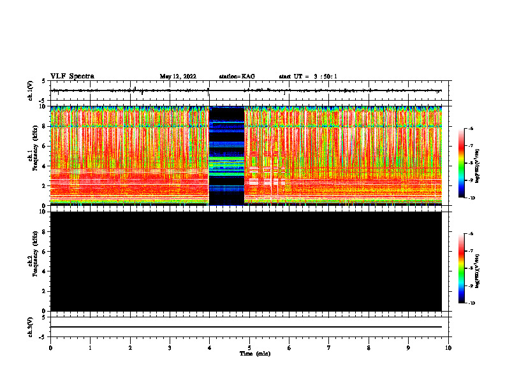Screen dimensions: 505x390
Task: Click the ch.2 frequency tick label "4"
Action: pyautogui.click(x=45, y=271)
